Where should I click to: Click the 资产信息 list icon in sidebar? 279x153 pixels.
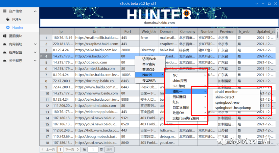coord(5,11)
